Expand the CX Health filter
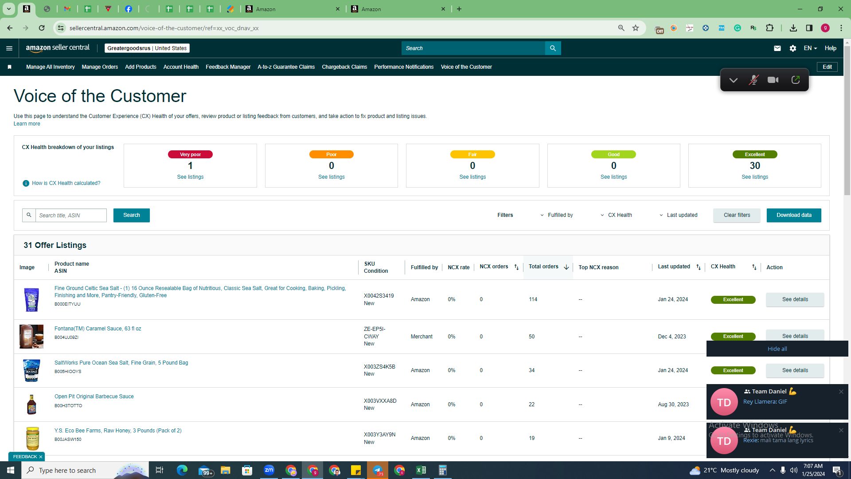The height and width of the screenshot is (479, 851). point(616,215)
